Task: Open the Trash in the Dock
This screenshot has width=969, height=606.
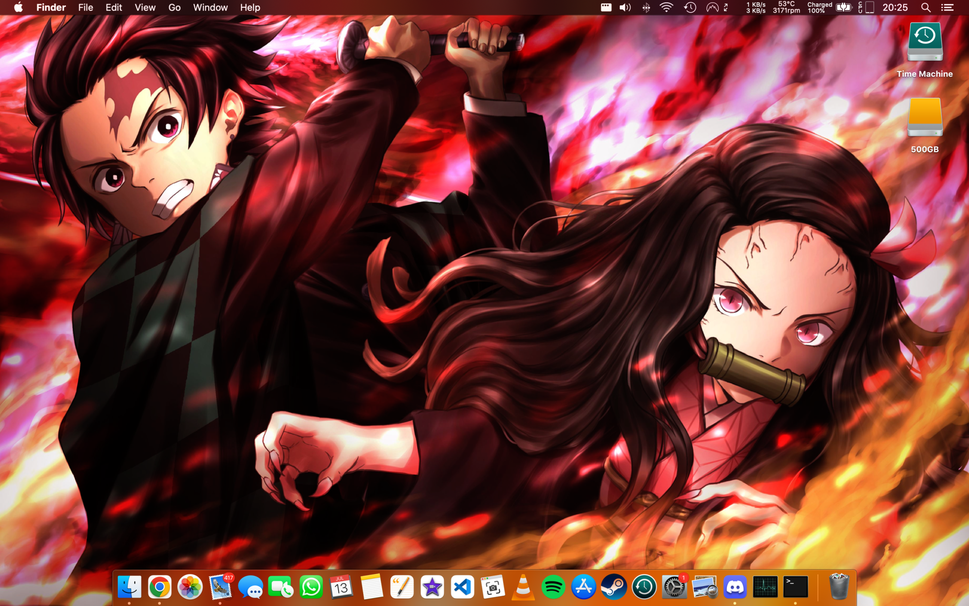Action: (x=839, y=587)
